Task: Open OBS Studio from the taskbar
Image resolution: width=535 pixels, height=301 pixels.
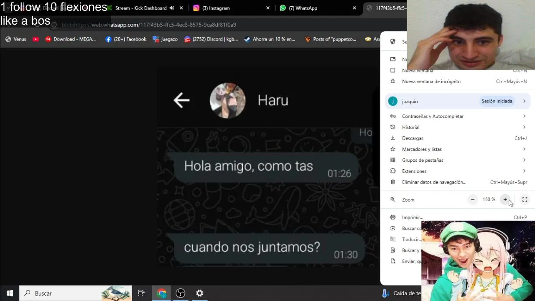Action: 181,293
